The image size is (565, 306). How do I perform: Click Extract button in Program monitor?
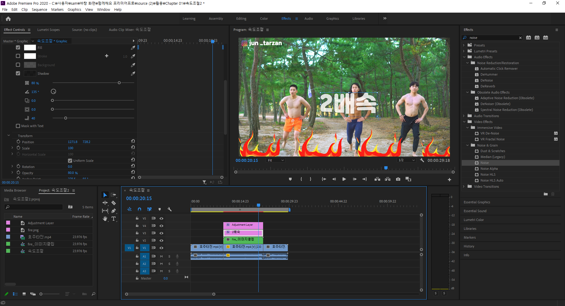(x=388, y=179)
